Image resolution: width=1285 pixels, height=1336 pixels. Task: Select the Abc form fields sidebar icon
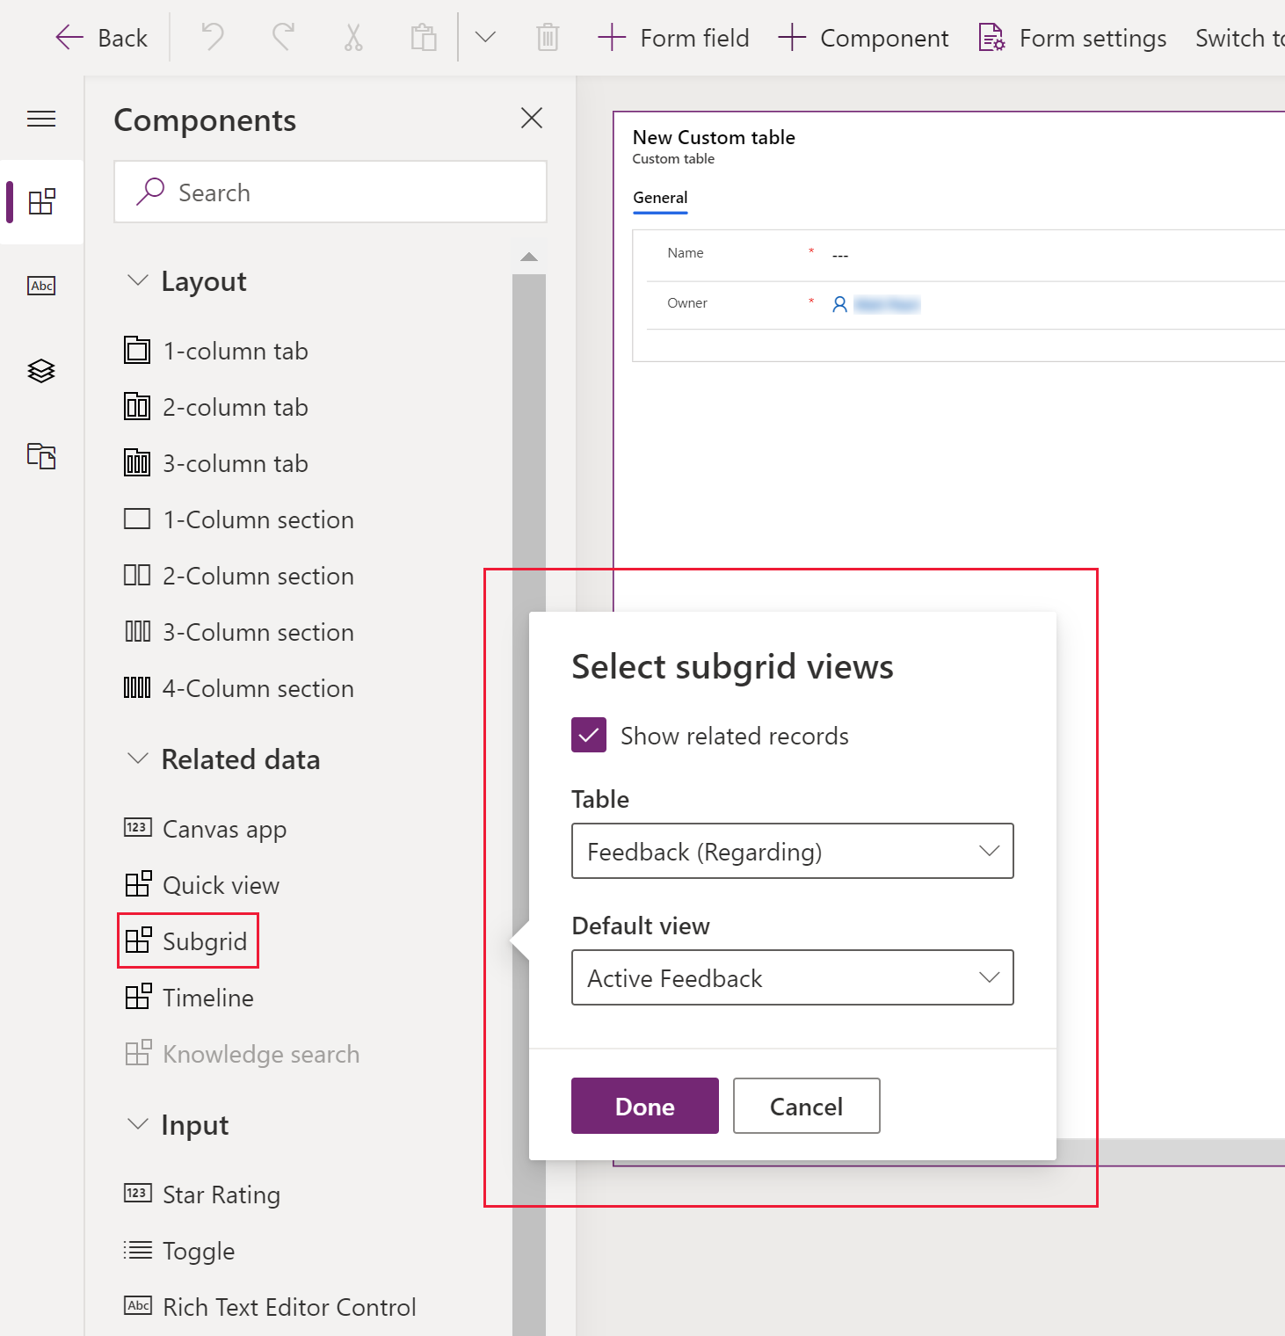click(41, 286)
